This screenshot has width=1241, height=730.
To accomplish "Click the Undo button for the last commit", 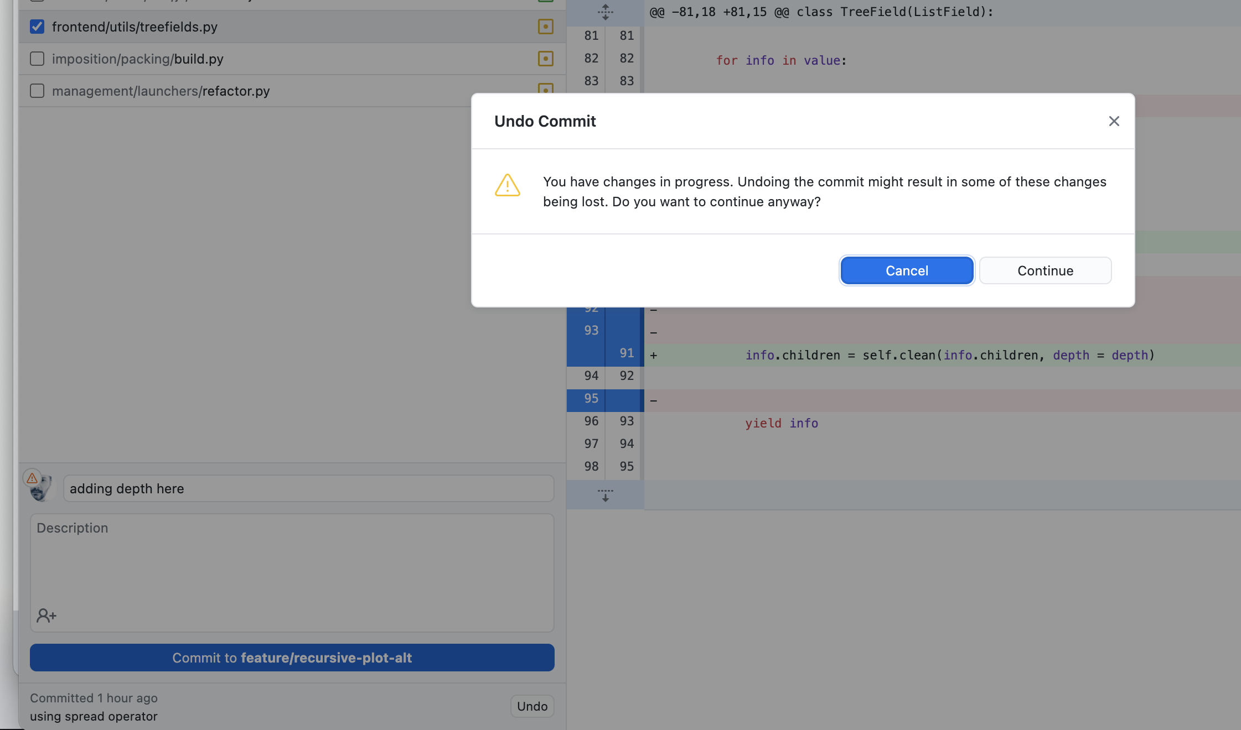I will point(532,706).
